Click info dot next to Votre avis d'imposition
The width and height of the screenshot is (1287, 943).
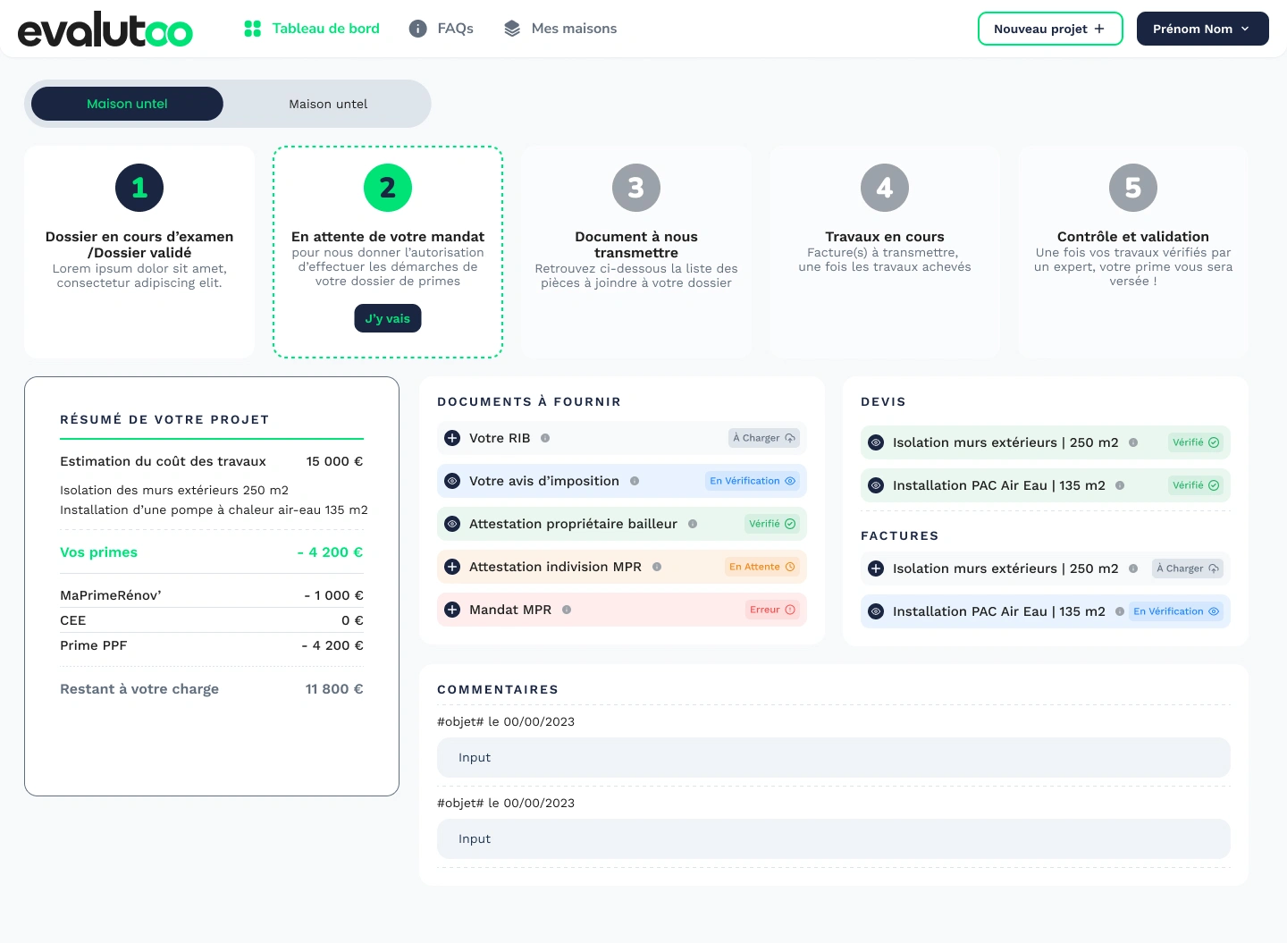tap(635, 481)
